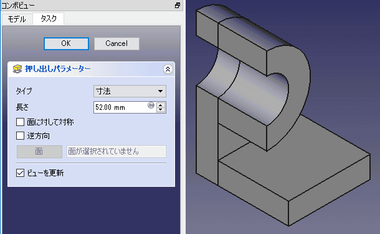Decrease length with the down arrow

(161, 110)
